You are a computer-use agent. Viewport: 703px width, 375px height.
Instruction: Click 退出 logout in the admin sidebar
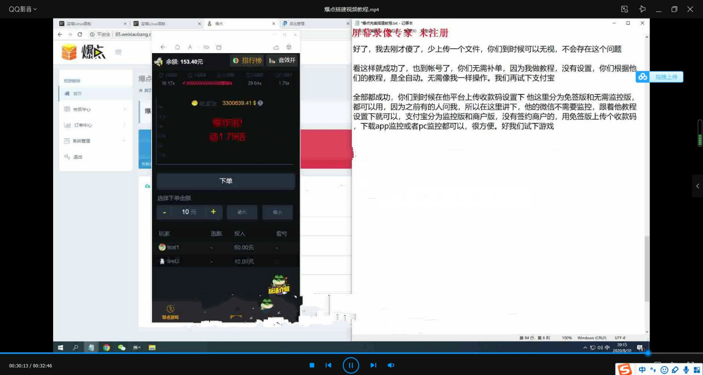pyautogui.click(x=95, y=157)
